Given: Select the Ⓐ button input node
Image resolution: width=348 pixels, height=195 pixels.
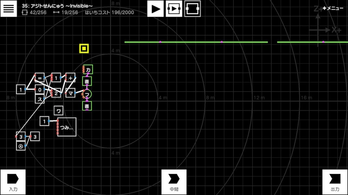Looking at the screenshot, I should coord(21,146).
